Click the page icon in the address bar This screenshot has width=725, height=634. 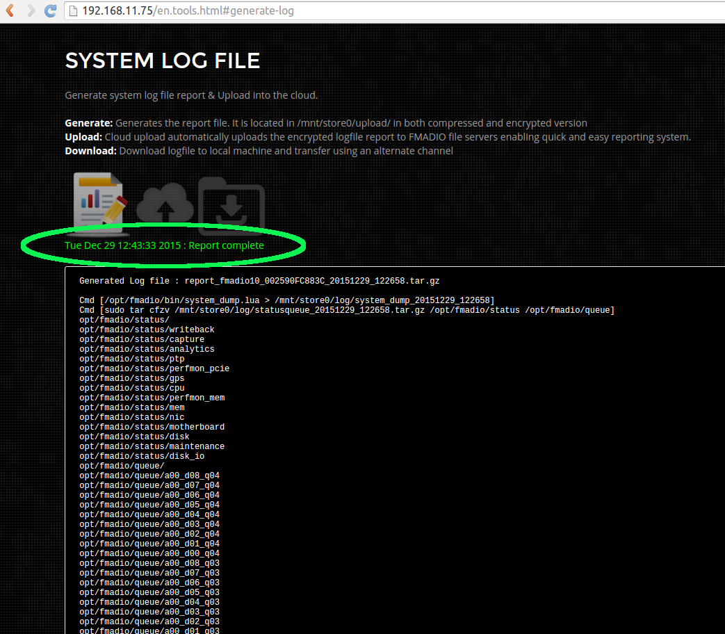(x=73, y=10)
